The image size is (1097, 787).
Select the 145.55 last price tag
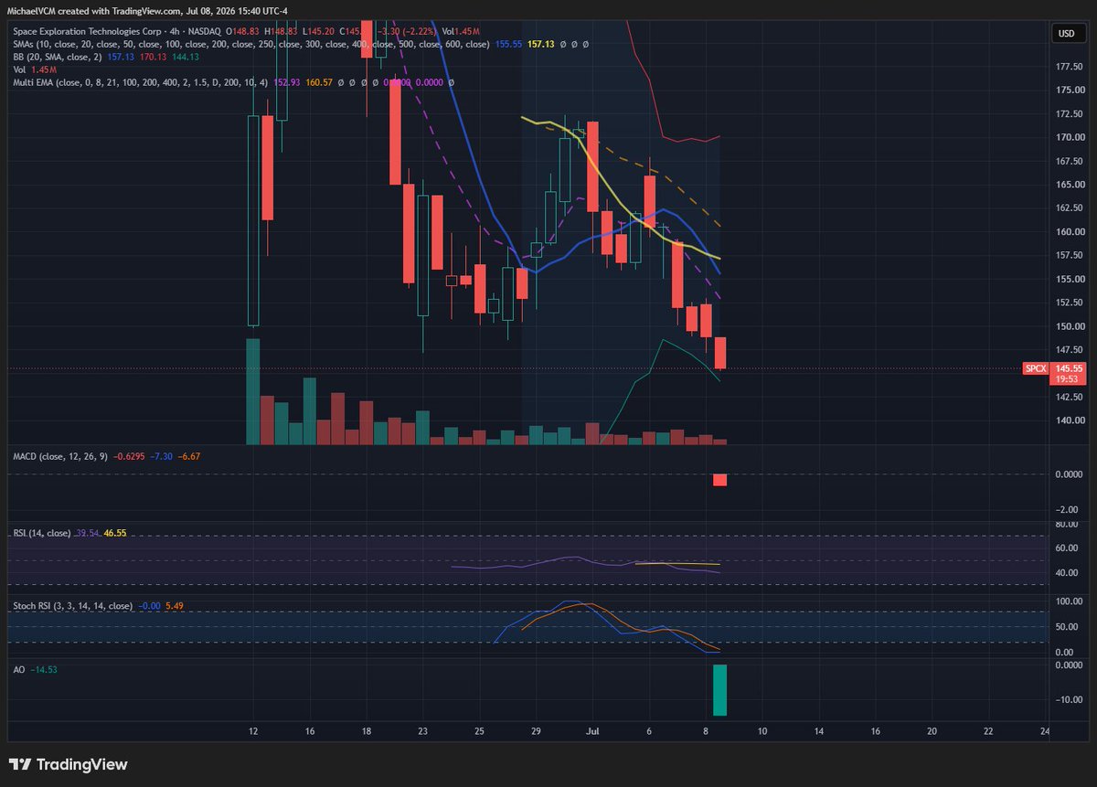coord(1067,368)
